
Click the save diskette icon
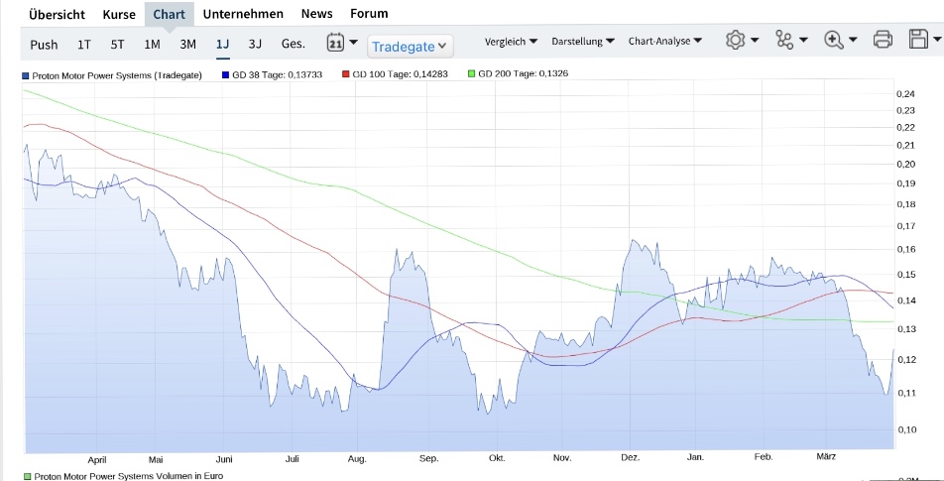(918, 41)
